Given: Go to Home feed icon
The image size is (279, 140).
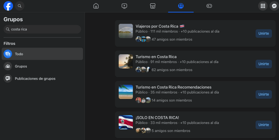Looking at the screenshot, I should click(x=96, y=6).
